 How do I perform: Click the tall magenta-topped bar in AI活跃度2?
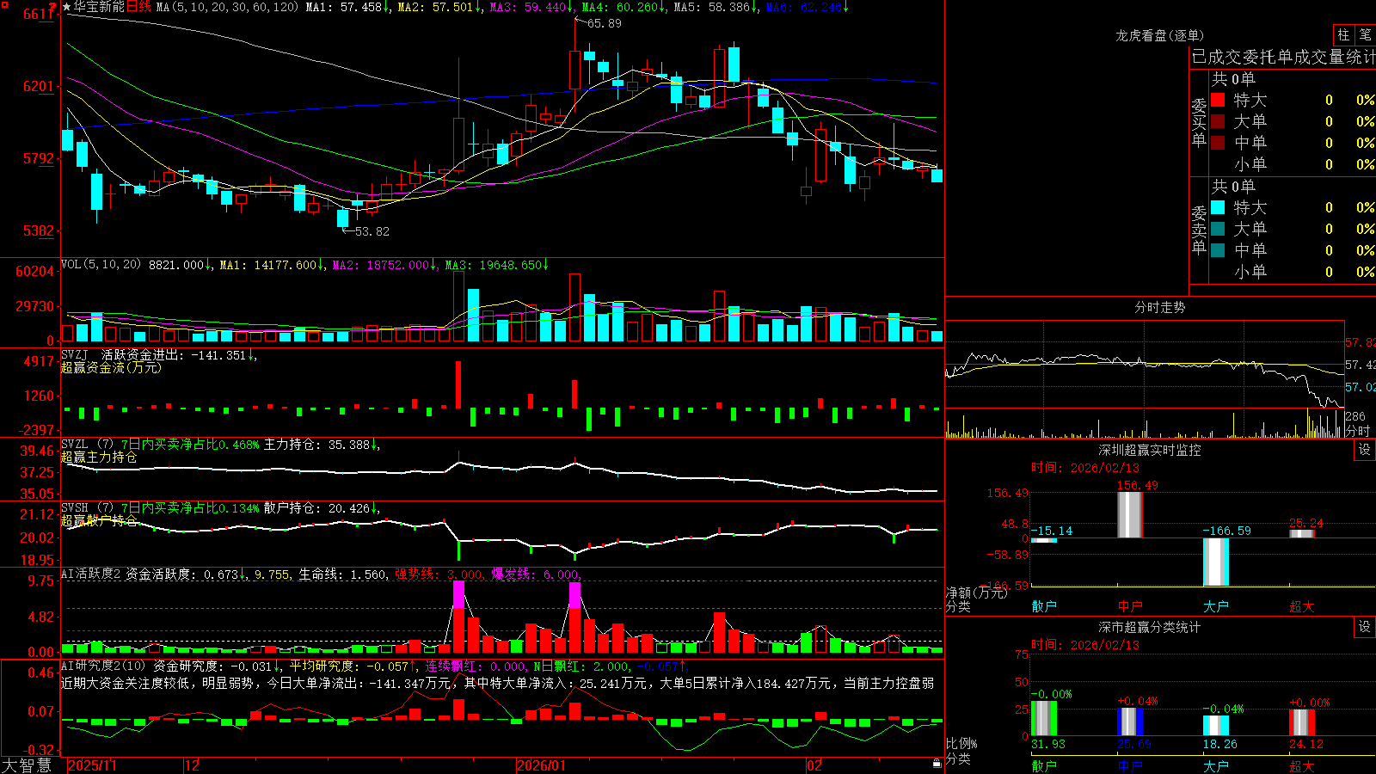pos(458,617)
